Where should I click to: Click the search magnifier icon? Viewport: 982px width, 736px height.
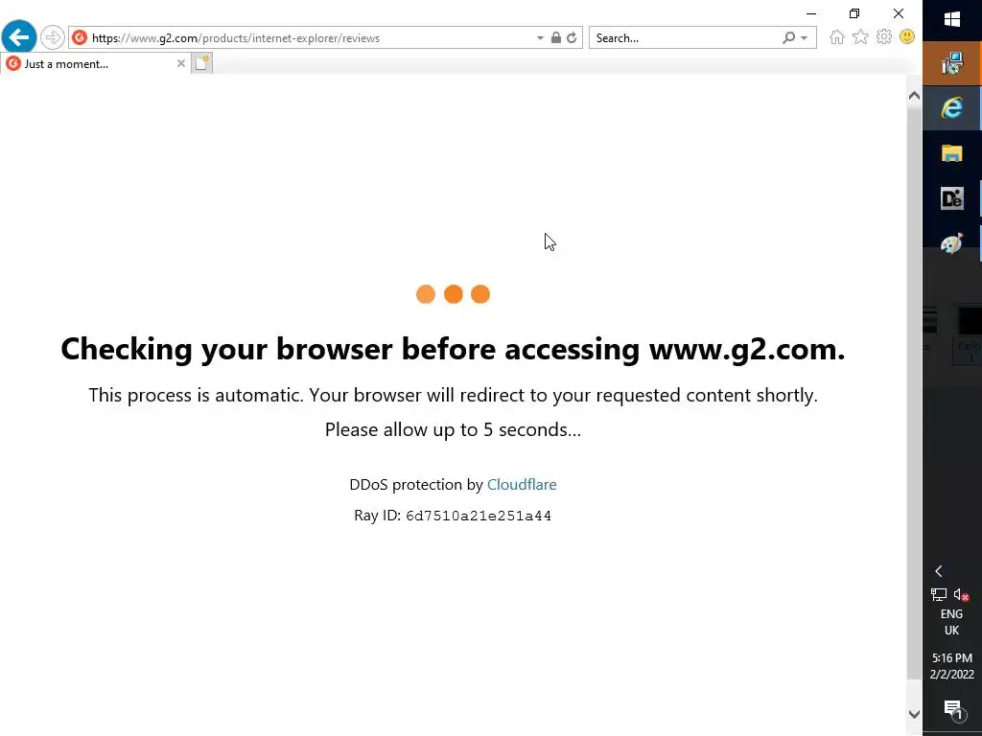(789, 38)
